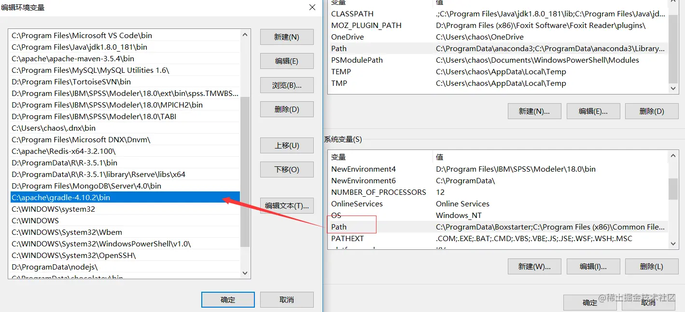Select Path in the system variables list
This screenshot has width=685, height=312.
pyautogui.click(x=497, y=227)
